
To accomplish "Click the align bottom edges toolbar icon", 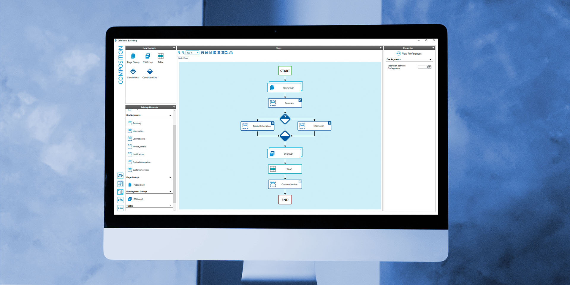I will click(211, 53).
